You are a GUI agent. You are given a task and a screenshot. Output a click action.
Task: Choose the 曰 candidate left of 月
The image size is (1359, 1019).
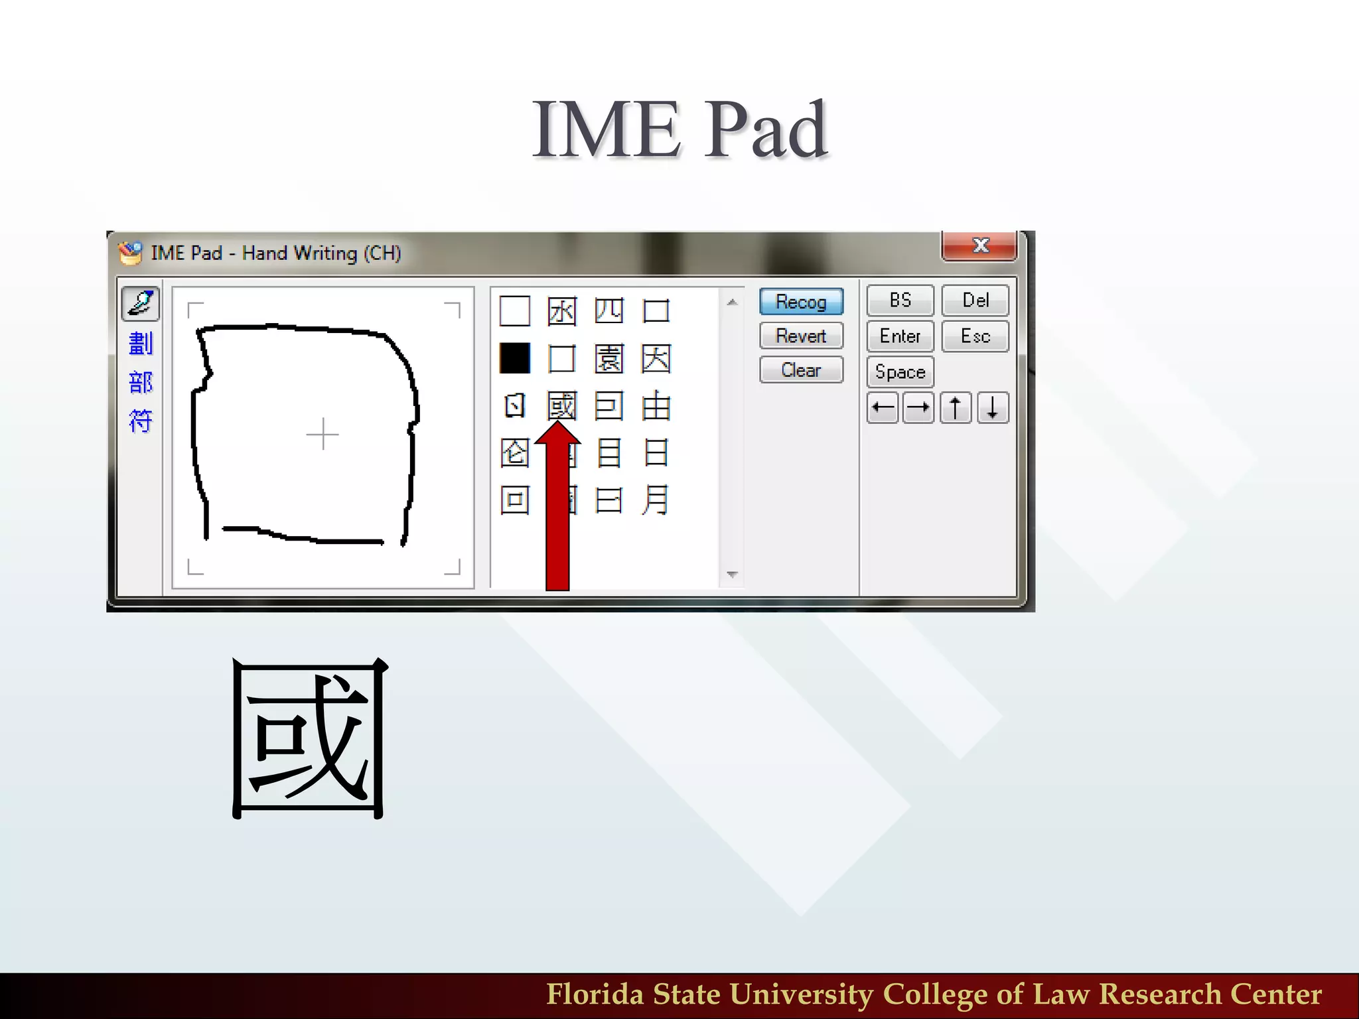coord(608,500)
